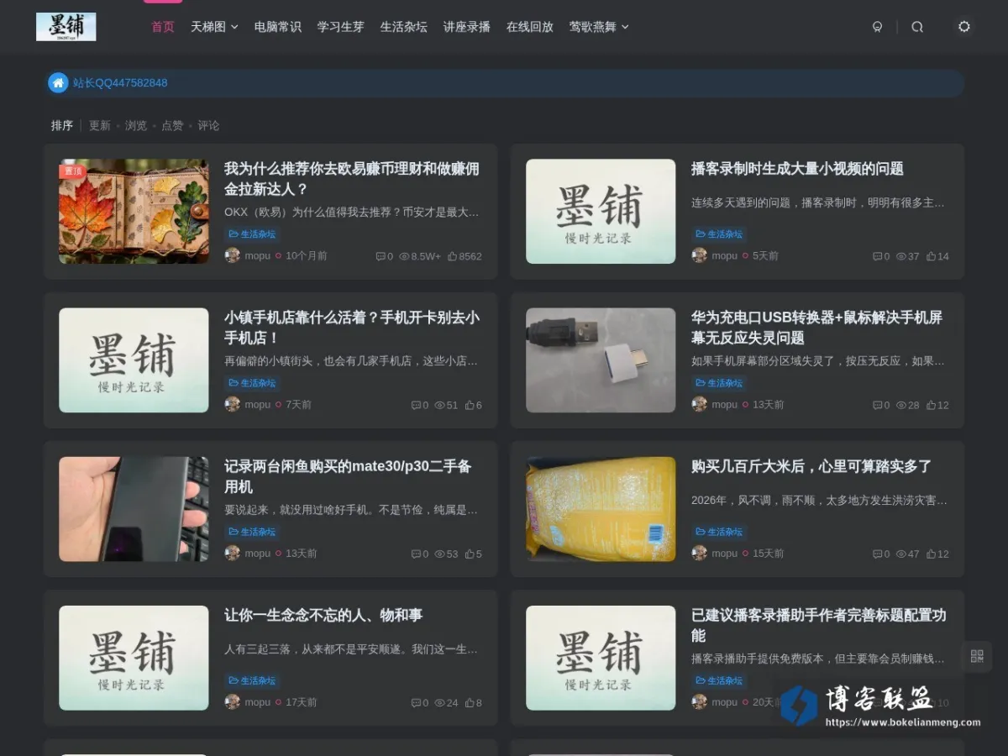
Task: Expand the 天梯图 dropdown menu
Action: 214,27
